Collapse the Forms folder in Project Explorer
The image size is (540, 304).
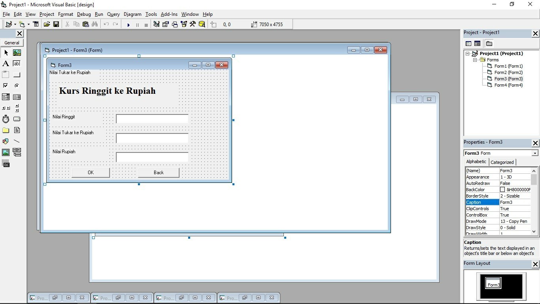point(475,59)
